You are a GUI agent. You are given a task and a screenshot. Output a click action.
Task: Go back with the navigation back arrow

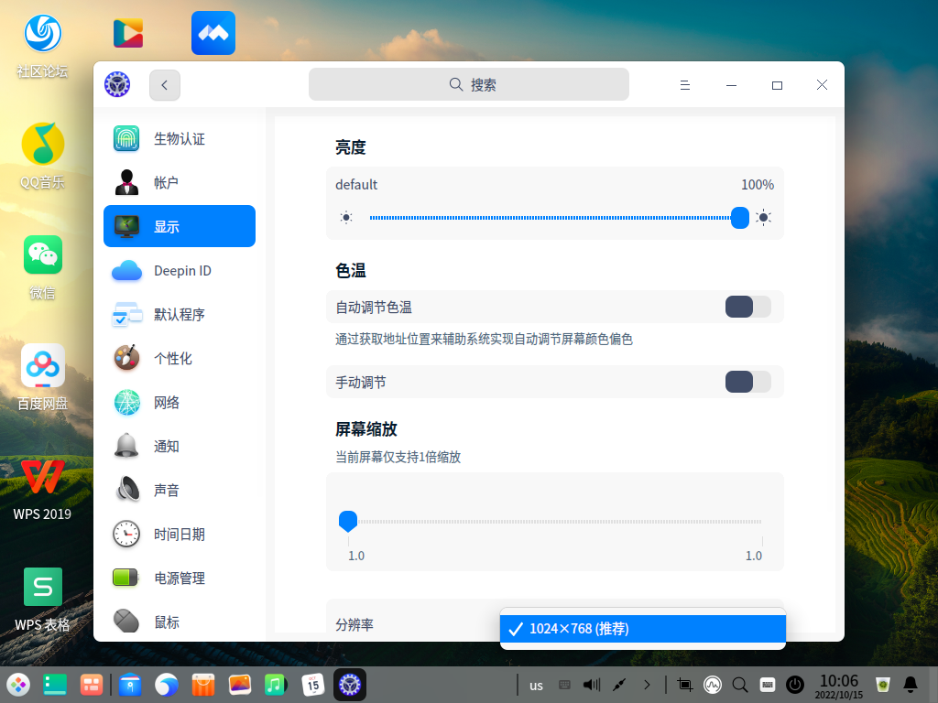coord(164,84)
